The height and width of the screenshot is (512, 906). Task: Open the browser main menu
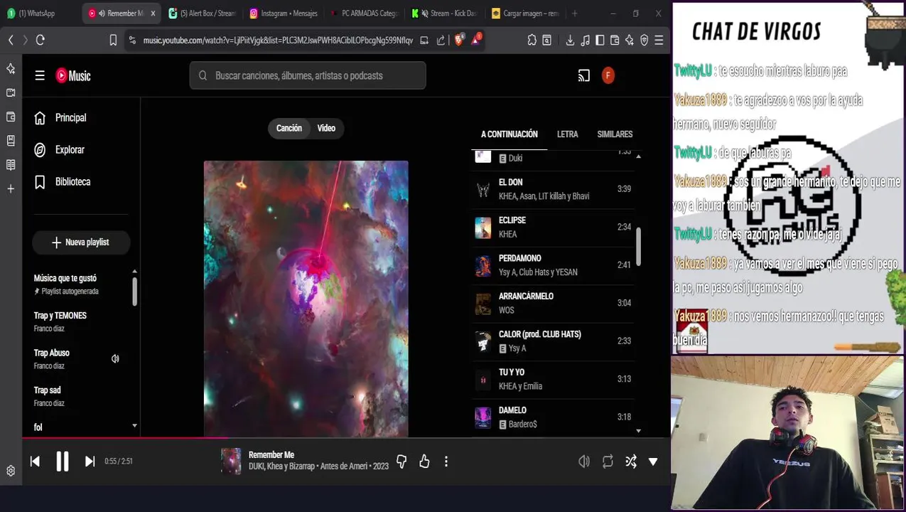tap(659, 41)
